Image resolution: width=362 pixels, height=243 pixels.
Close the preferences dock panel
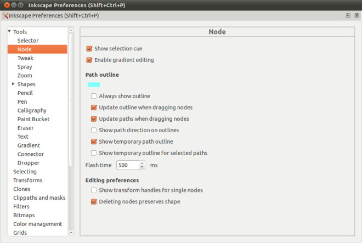click(357, 15)
